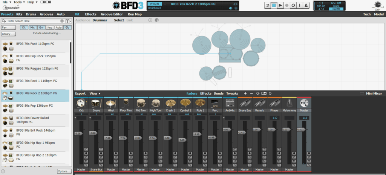Mute the Kick channel
Image resolution: width=386 pixels, height=175 pixels.
(86, 161)
